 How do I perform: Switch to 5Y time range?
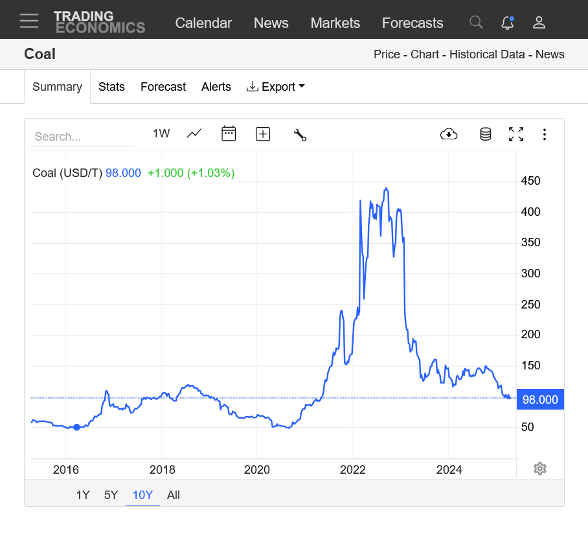[x=111, y=495]
